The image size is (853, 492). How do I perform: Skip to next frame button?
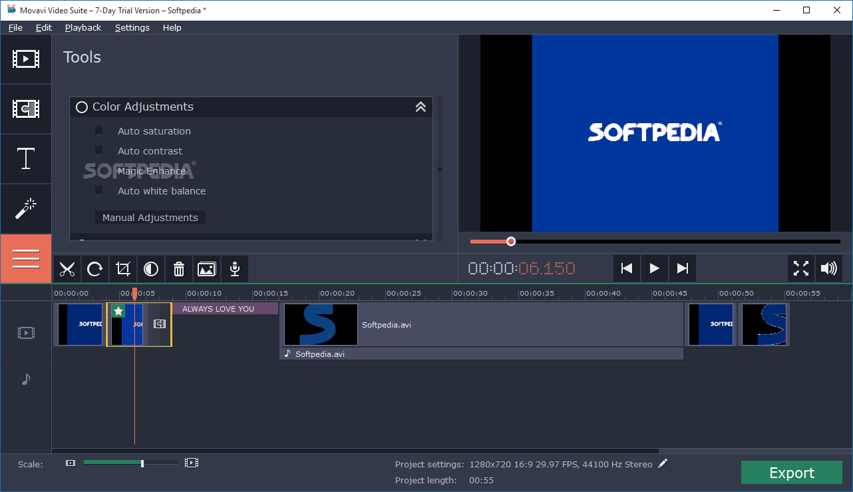(x=683, y=268)
